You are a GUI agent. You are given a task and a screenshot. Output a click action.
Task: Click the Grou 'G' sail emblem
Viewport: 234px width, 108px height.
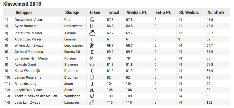pyautogui.click(x=92, y=20)
